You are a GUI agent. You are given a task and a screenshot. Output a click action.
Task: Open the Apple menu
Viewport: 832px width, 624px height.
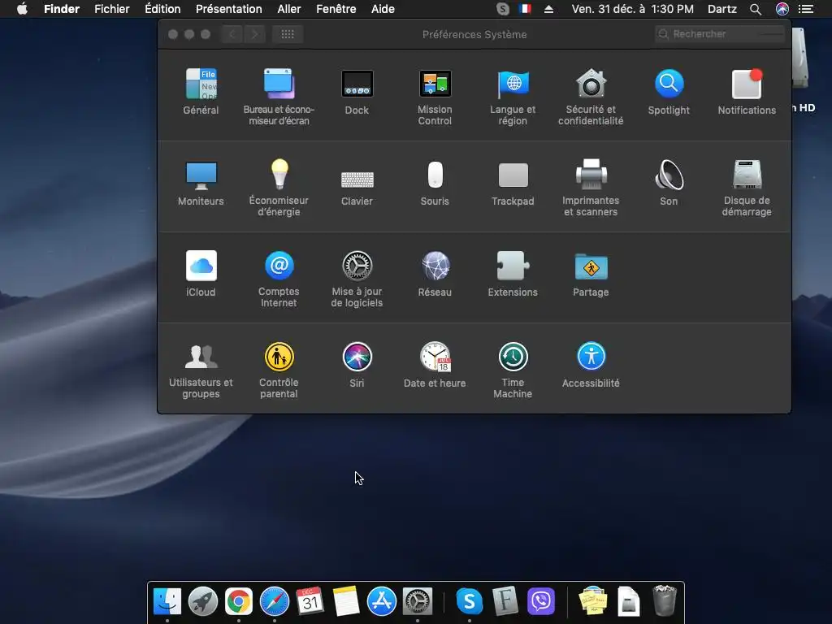point(22,9)
